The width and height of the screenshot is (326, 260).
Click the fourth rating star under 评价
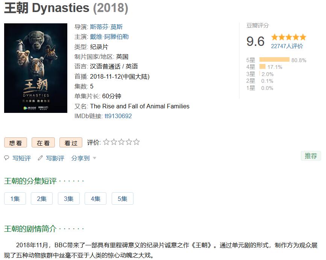tap(129, 142)
